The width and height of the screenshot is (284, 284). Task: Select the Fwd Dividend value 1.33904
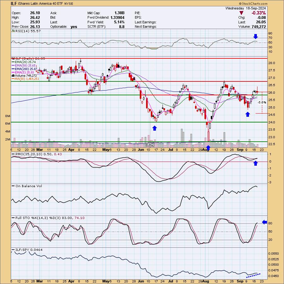(117, 18)
